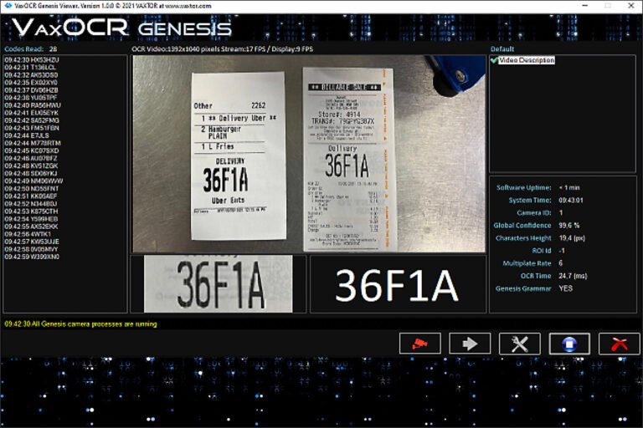
Task: Select the 09:42:43 code list entry
Action: pos(32,128)
